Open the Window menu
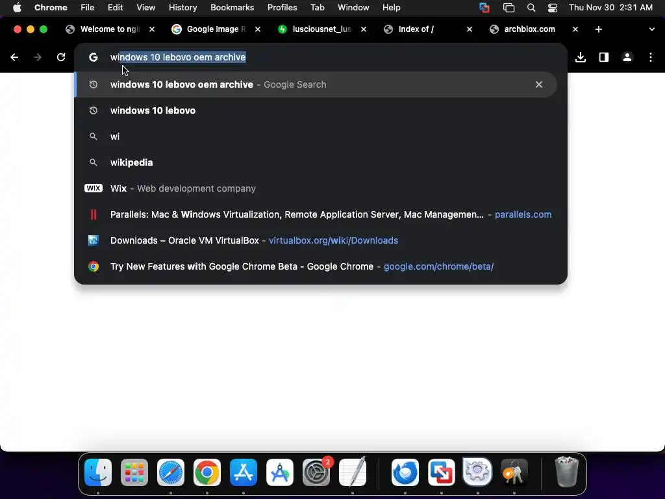665x499 pixels. point(353,7)
